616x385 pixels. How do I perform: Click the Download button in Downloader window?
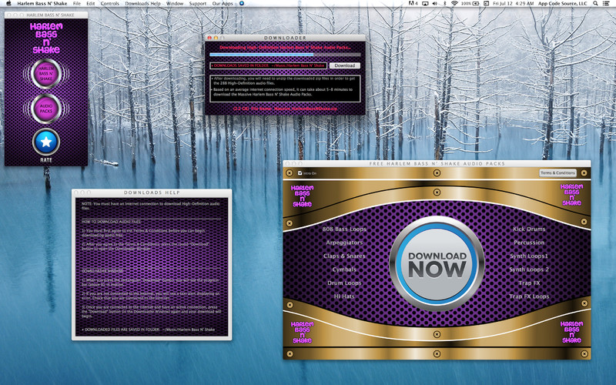pos(344,65)
